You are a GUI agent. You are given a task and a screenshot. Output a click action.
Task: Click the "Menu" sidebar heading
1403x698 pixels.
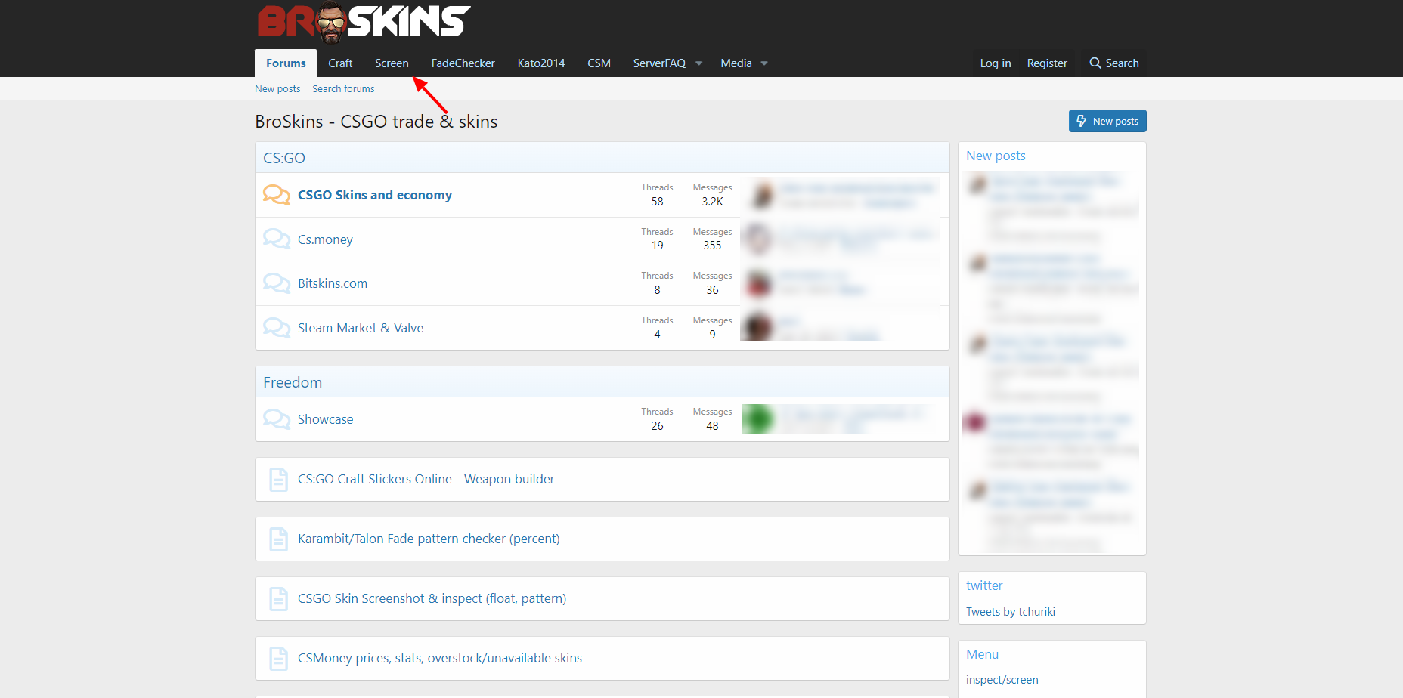click(x=982, y=654)
